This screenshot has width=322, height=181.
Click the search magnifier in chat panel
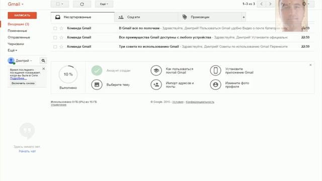(x=43, y=61)
